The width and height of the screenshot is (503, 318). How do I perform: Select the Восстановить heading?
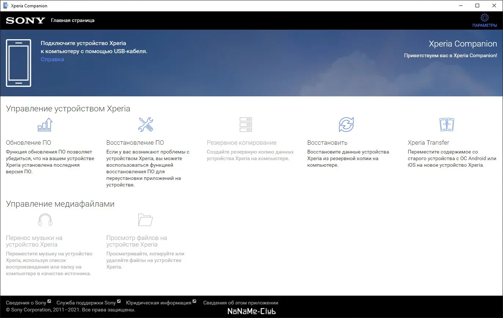click(327, 143)
